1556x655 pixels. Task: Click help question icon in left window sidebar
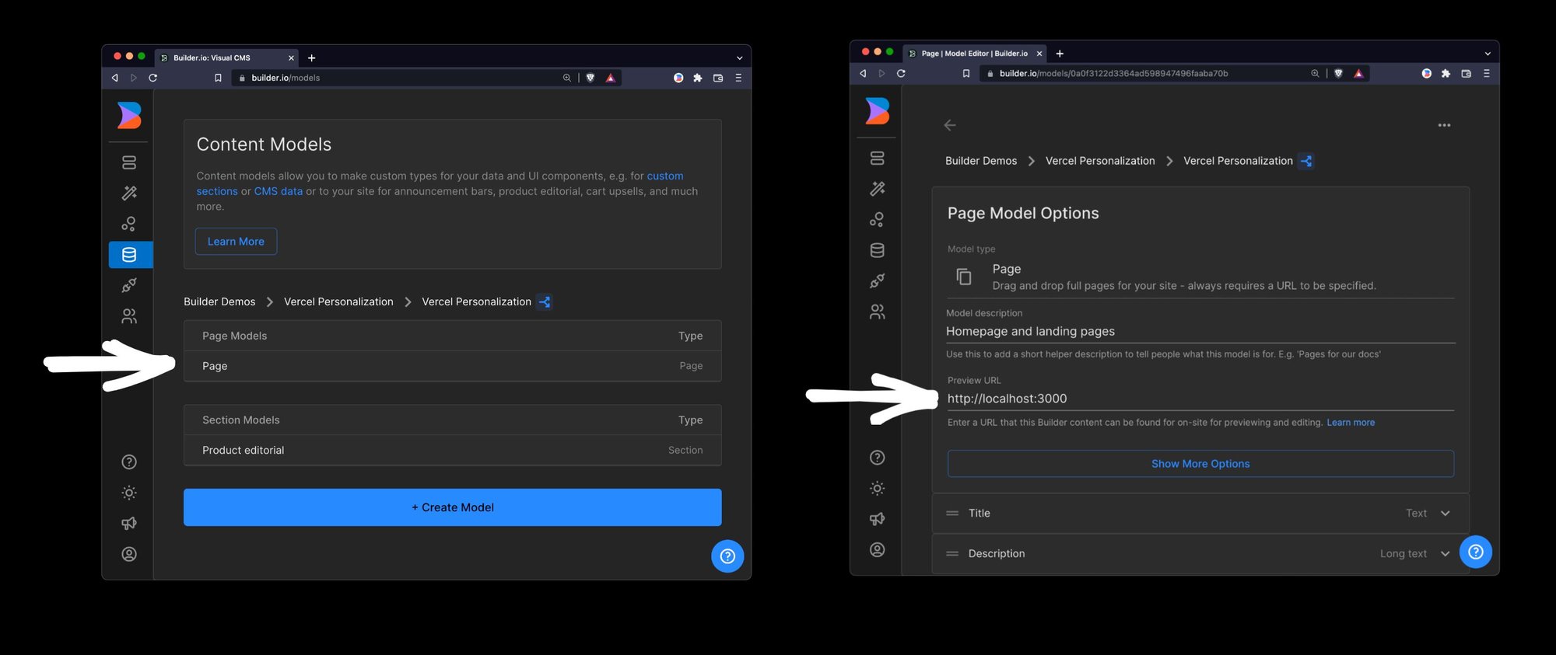129,462
